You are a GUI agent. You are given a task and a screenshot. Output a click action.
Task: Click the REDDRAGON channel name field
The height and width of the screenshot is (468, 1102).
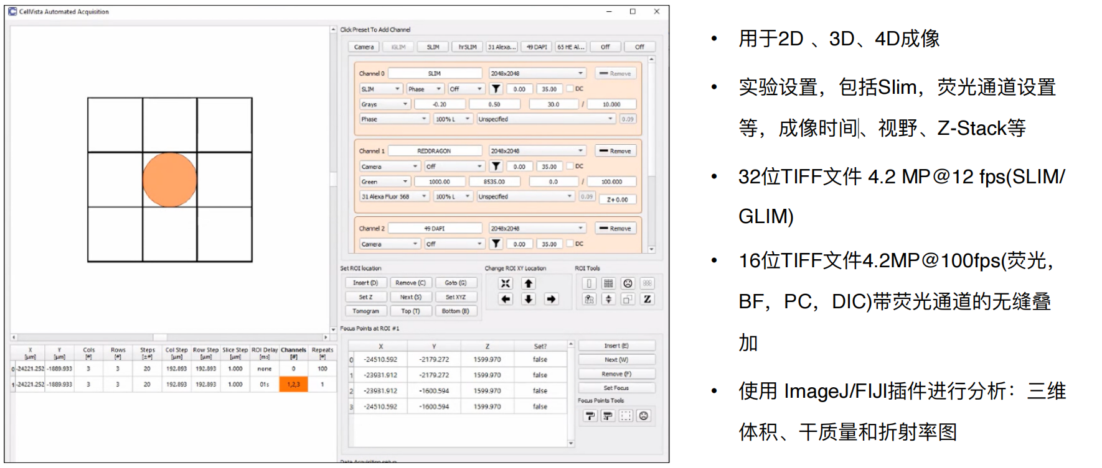434,151
